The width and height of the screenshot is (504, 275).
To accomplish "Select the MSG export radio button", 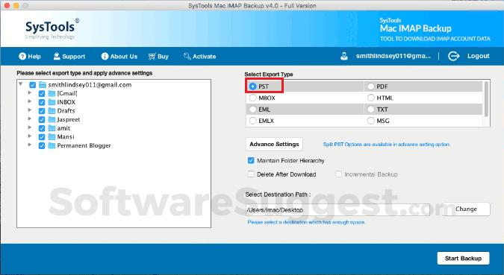I will coord(371,121).
